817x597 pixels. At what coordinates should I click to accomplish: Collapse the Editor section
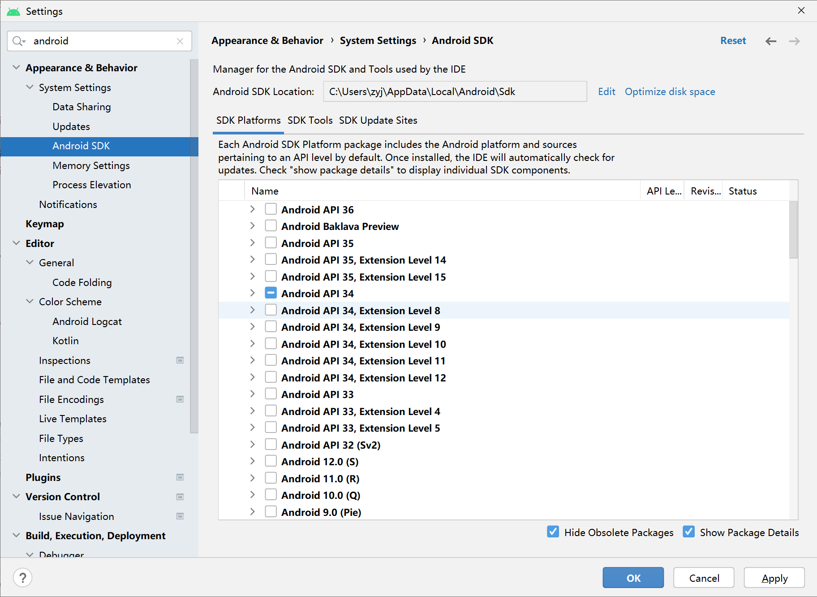pos(16,243)
